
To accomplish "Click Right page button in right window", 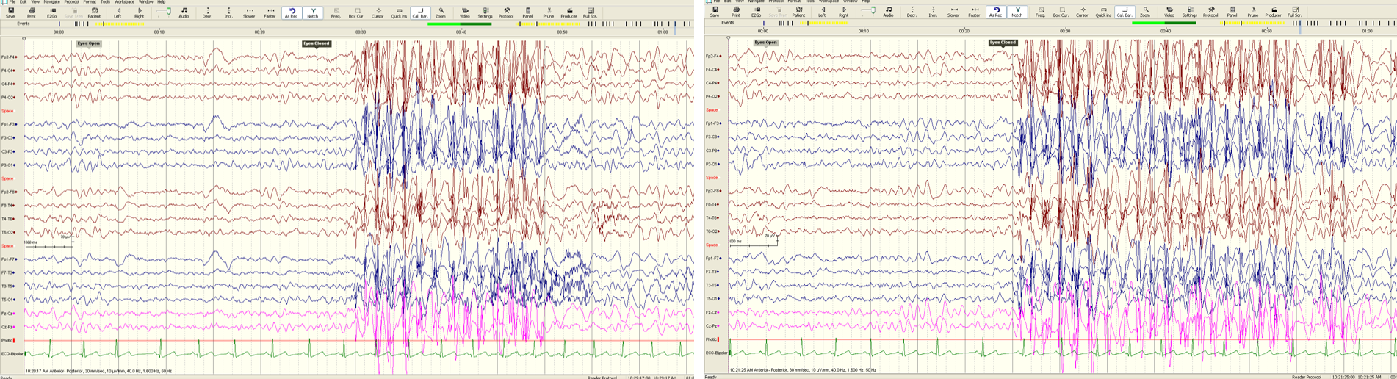I will coord(843,12).
